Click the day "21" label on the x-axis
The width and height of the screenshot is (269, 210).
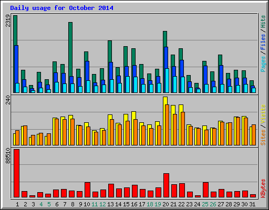pos(173,204)
